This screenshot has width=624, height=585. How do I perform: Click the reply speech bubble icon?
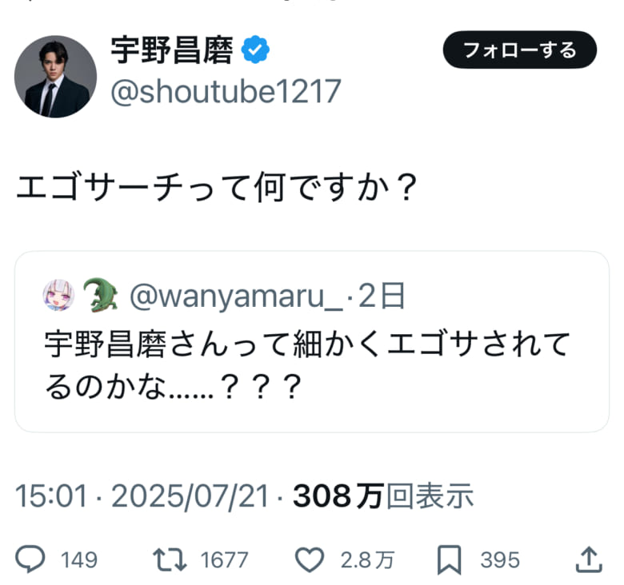click(x=31, y=559)
